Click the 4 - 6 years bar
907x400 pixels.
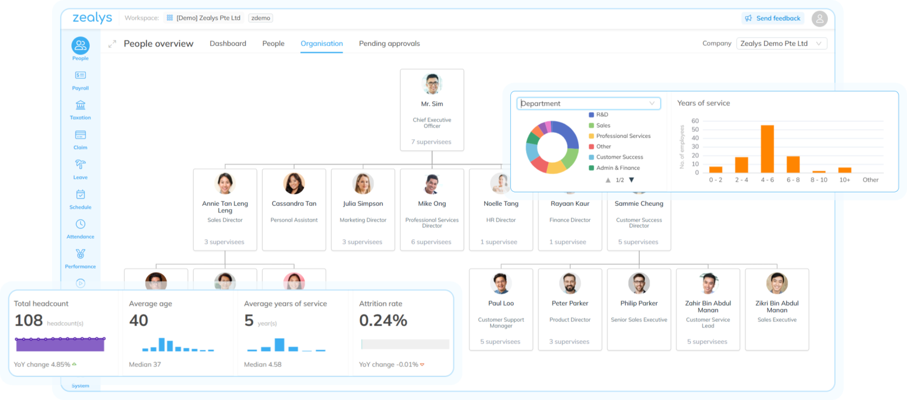[x=768, y=149]
